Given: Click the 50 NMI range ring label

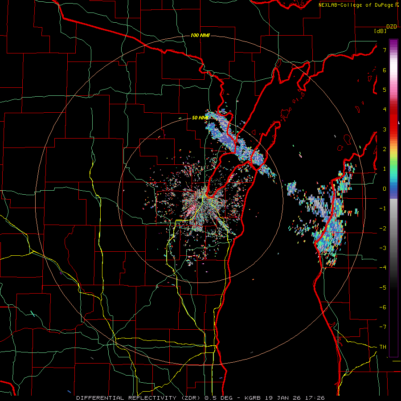Looking at the screenshot, I should pyautogui.click(x=200, y=118).
